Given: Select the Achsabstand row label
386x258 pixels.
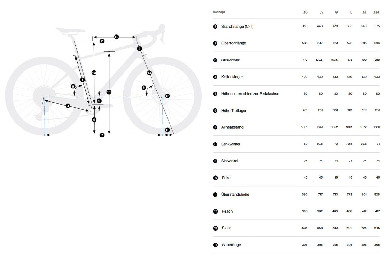Looking at the screenshot, I should tap(233, 127).
